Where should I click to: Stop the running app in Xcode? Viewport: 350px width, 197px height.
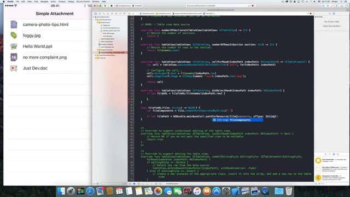[x=112, y=6]
